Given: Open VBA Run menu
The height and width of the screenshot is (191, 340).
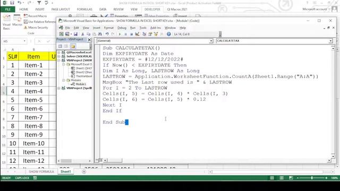Looking at the screenshot, I should [133, 28].
